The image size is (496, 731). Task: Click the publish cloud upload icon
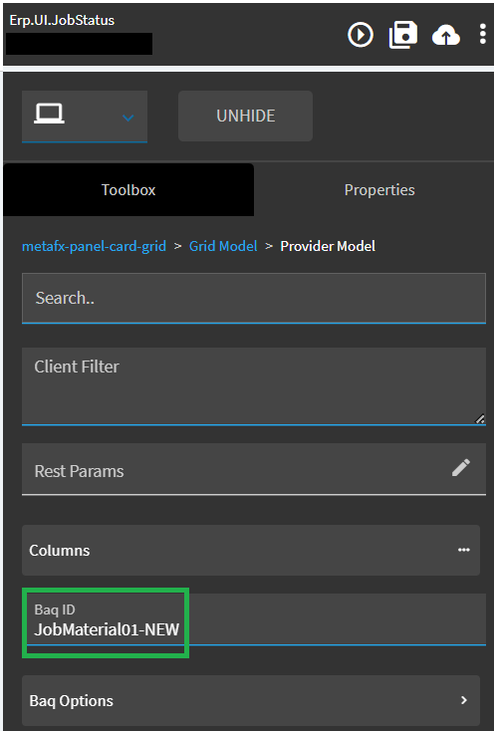click(x=446, y=36)
